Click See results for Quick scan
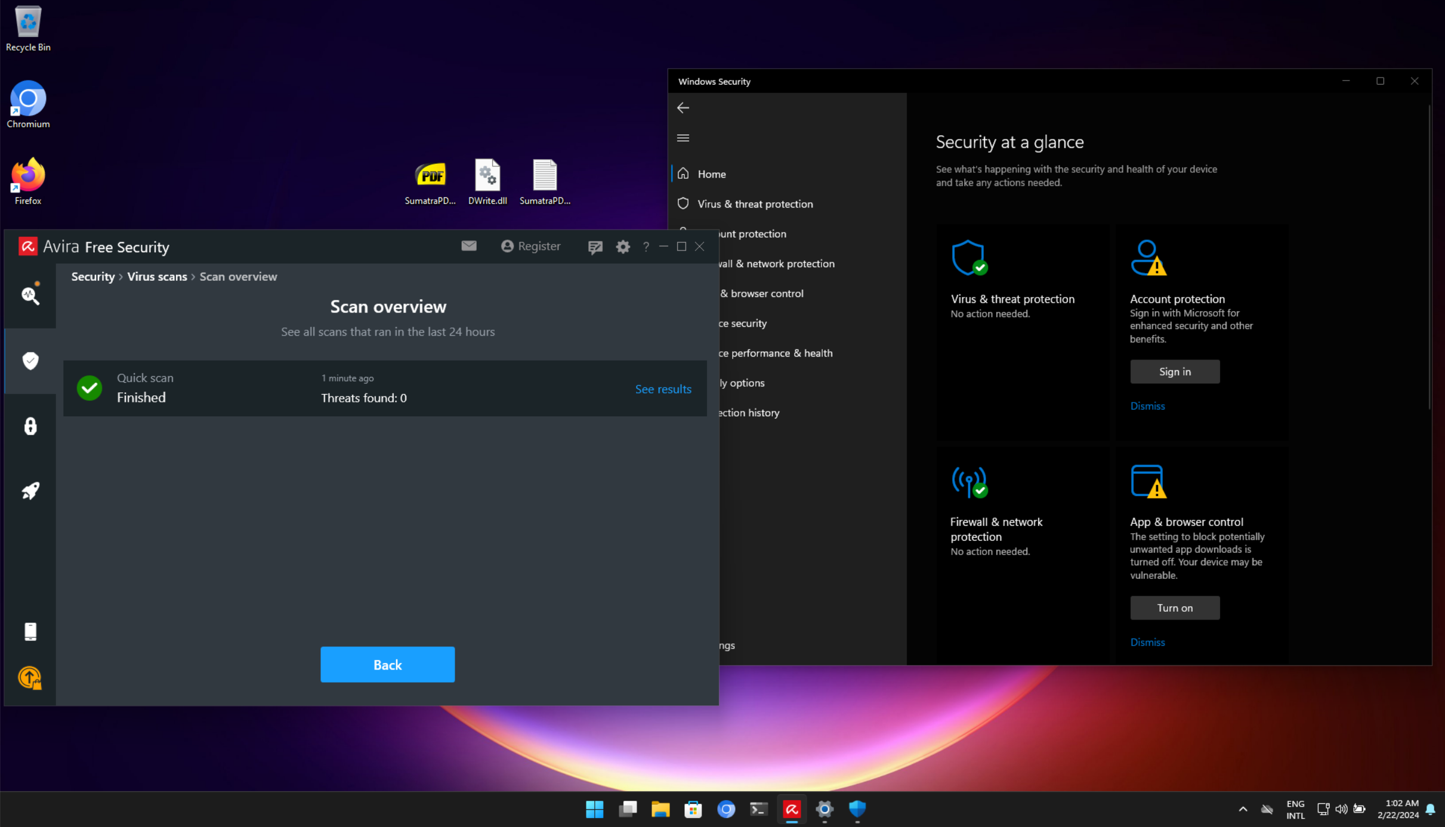This screenshot has height=827, width=1445. (x=663, y=389)
